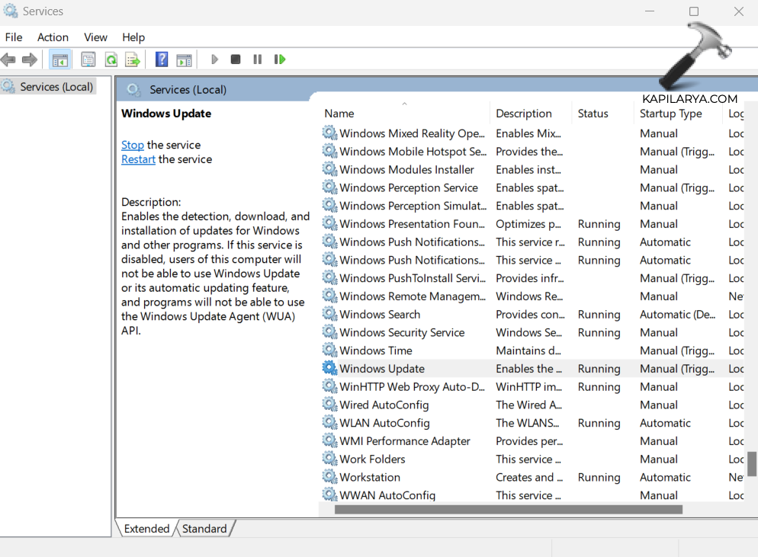Click the Refresh toolbar icon

point(111,59)
